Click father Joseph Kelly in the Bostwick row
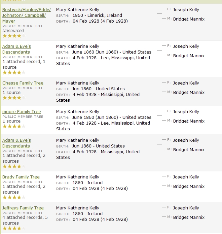Screen dimensions: 222x234 click(186, 10)
